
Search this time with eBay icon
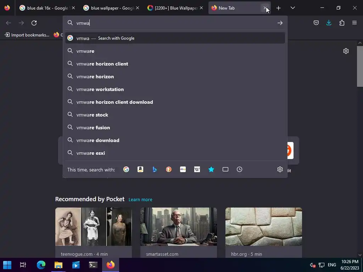coord(183,169)
